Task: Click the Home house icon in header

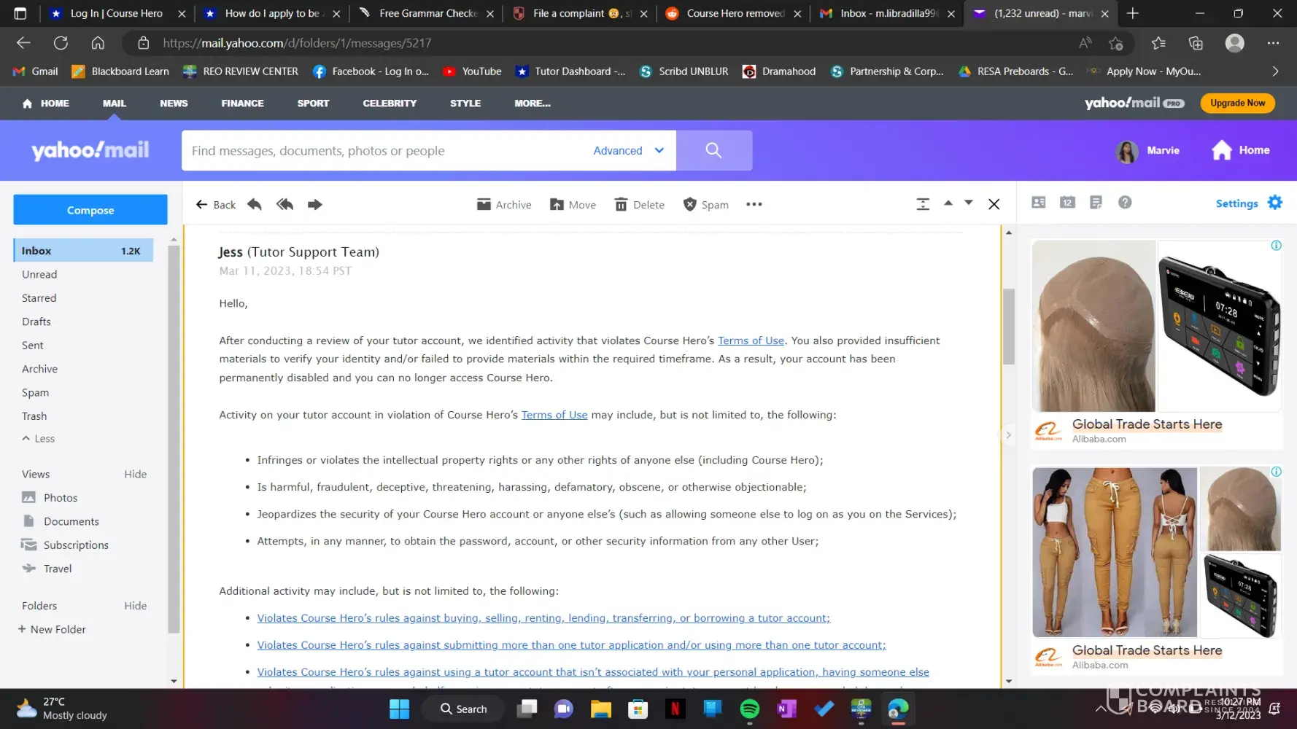Action: tap(1222, 150)
